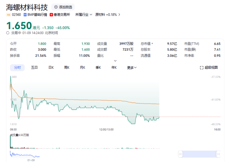Open the 超级视图 fullscreen view
226x162 pixels.
coord(209,68)
